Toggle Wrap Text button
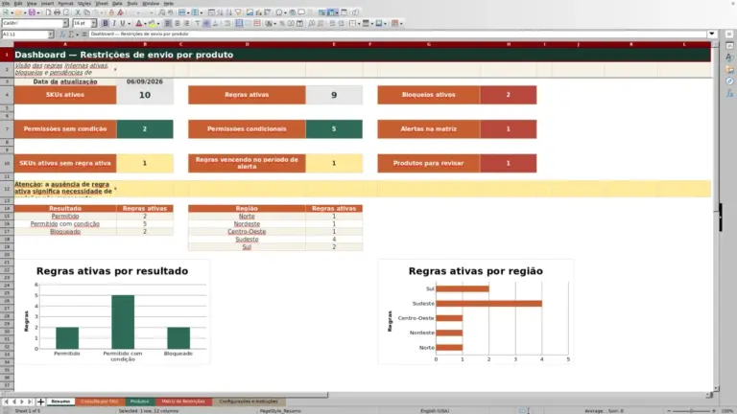The width and height of the screenshot is (737, 414). (227, 23)
